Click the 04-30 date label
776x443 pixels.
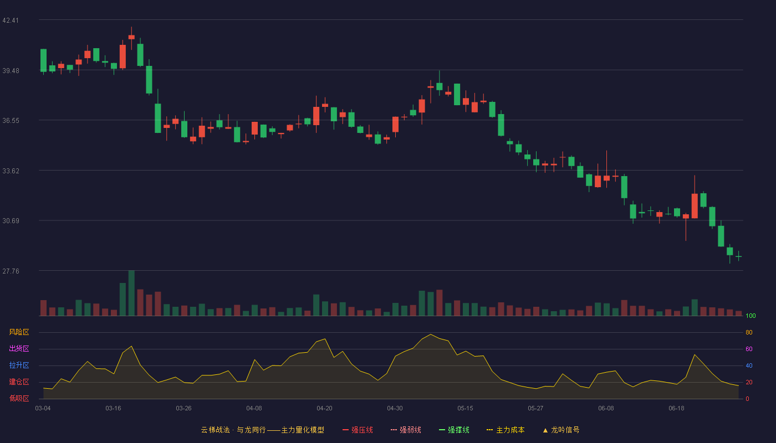395,408
